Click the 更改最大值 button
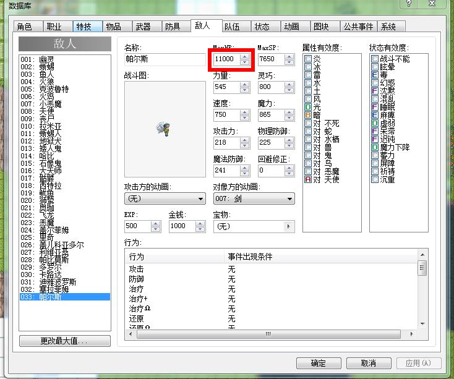The width and height of the screenshot is (454, 379). (x=65, y=341)
